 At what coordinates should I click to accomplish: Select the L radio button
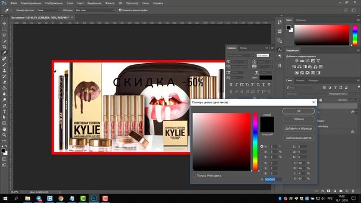coord(290,147)
